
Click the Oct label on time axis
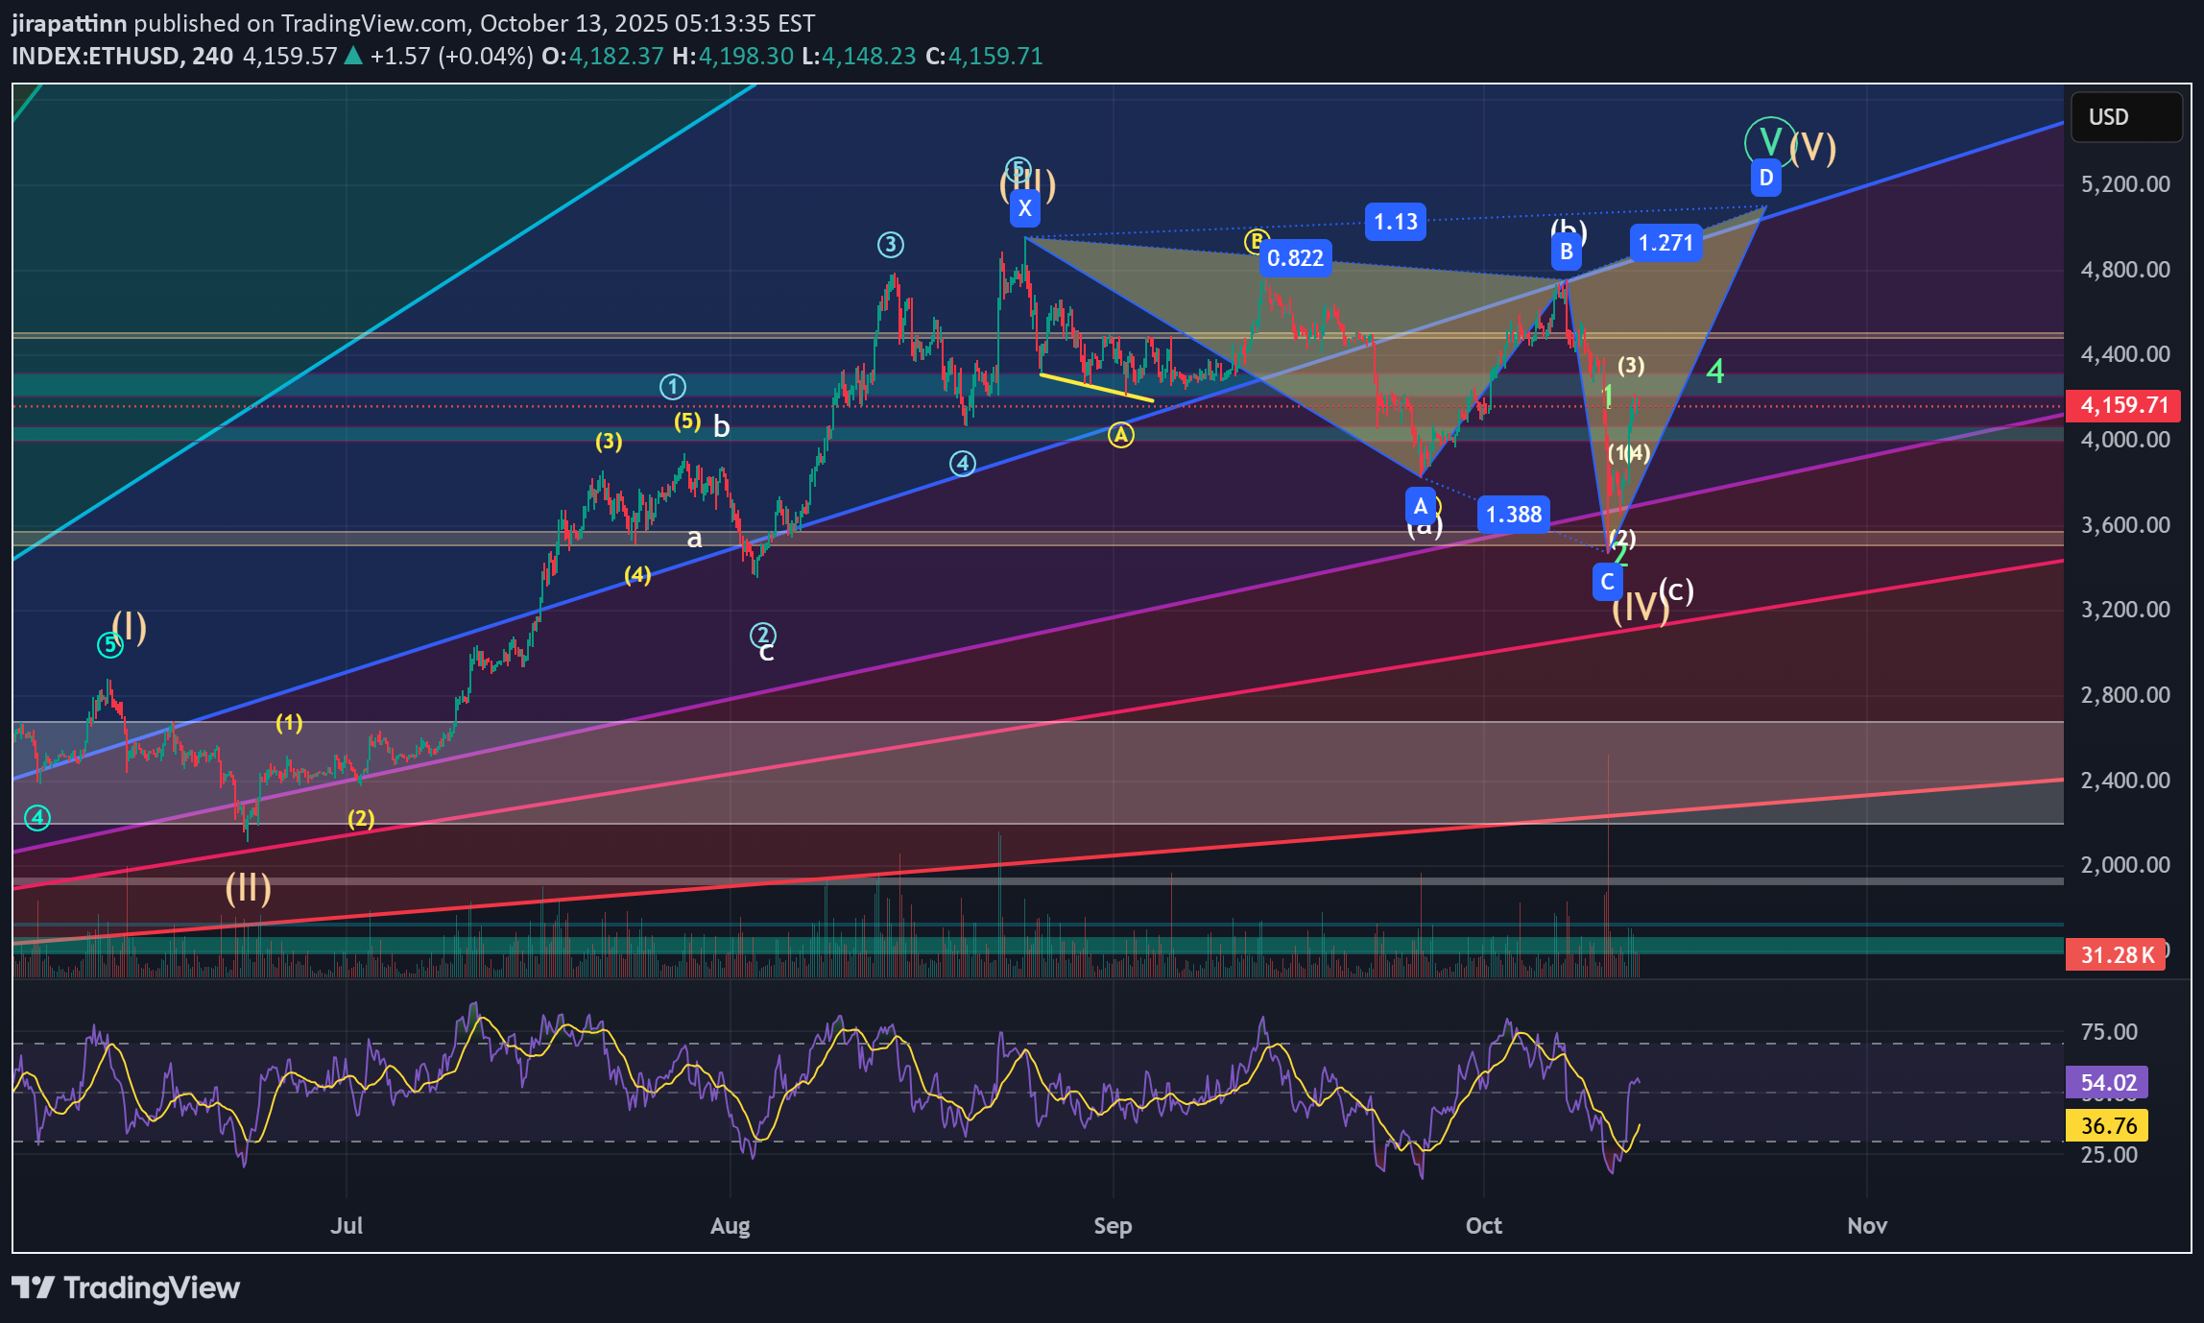(1483, 1226)
